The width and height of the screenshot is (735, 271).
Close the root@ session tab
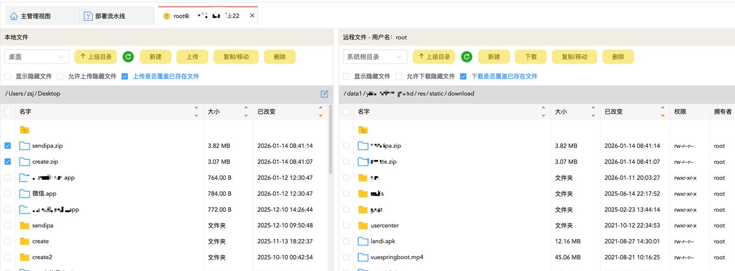(252, 16)
